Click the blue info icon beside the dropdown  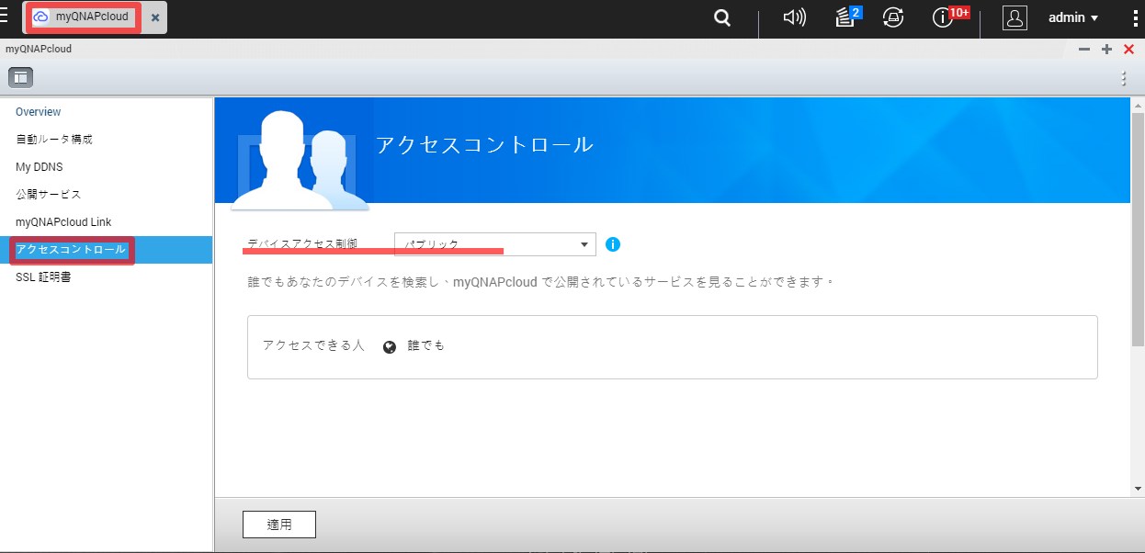point(614,244)
